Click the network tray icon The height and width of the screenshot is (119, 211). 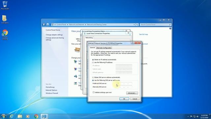click(x=195, y=116)
